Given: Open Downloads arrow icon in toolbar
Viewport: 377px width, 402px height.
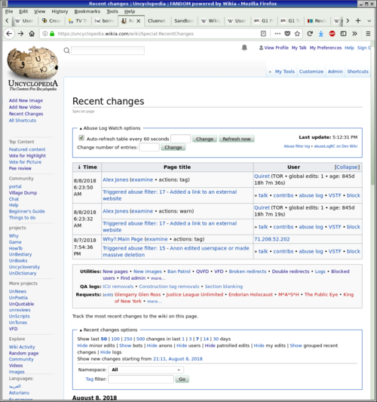Looking at the screenshot, I should coord(321,34).
